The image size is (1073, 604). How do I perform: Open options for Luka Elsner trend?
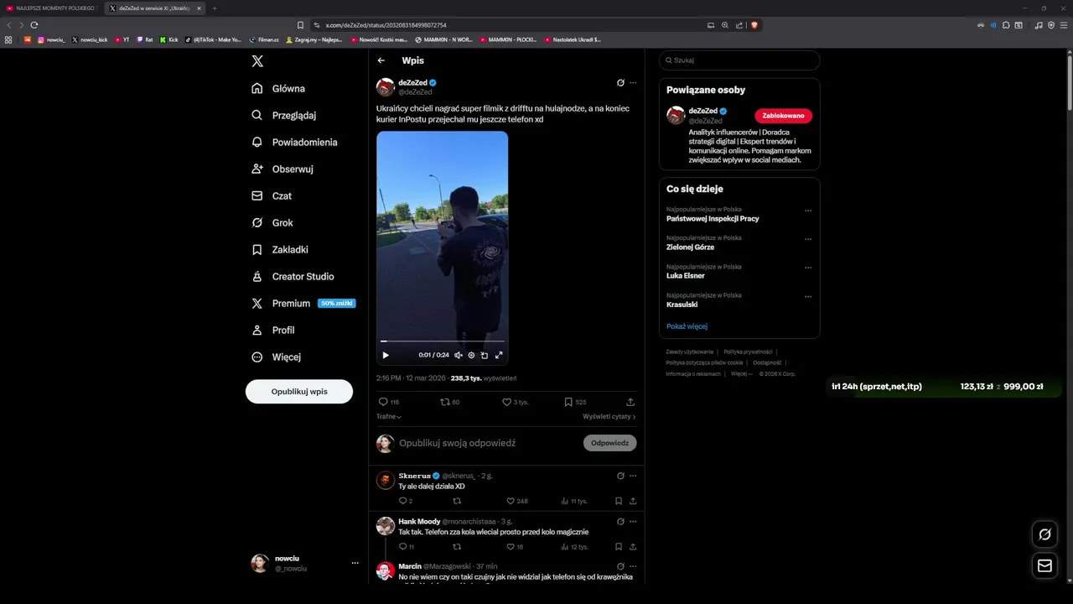click(808, 268)
